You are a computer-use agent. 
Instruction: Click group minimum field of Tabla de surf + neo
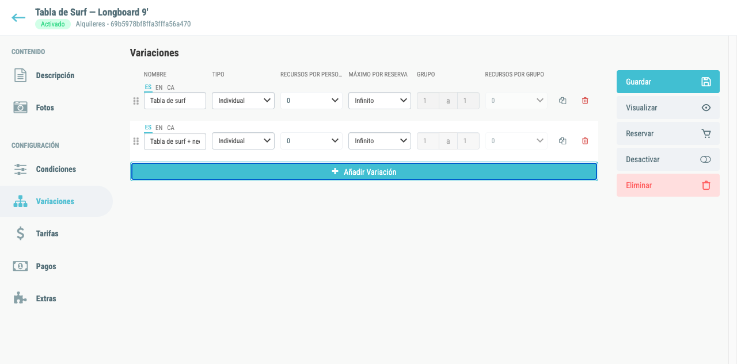[428, 141]
